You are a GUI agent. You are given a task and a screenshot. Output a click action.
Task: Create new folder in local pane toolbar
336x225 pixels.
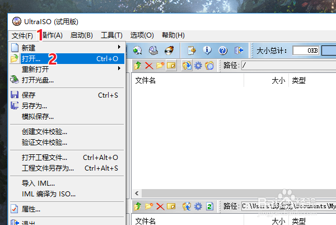click(149, 206)
